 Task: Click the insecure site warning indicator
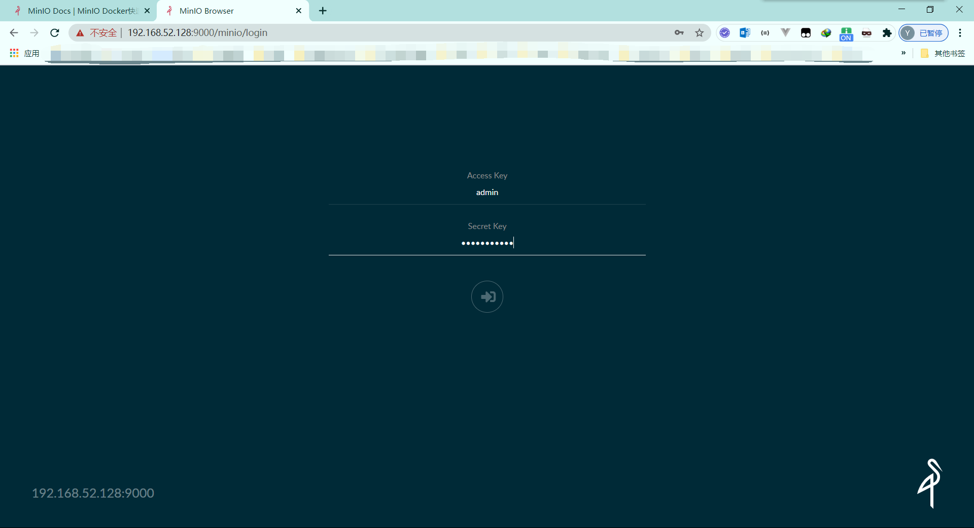point(96,33)
